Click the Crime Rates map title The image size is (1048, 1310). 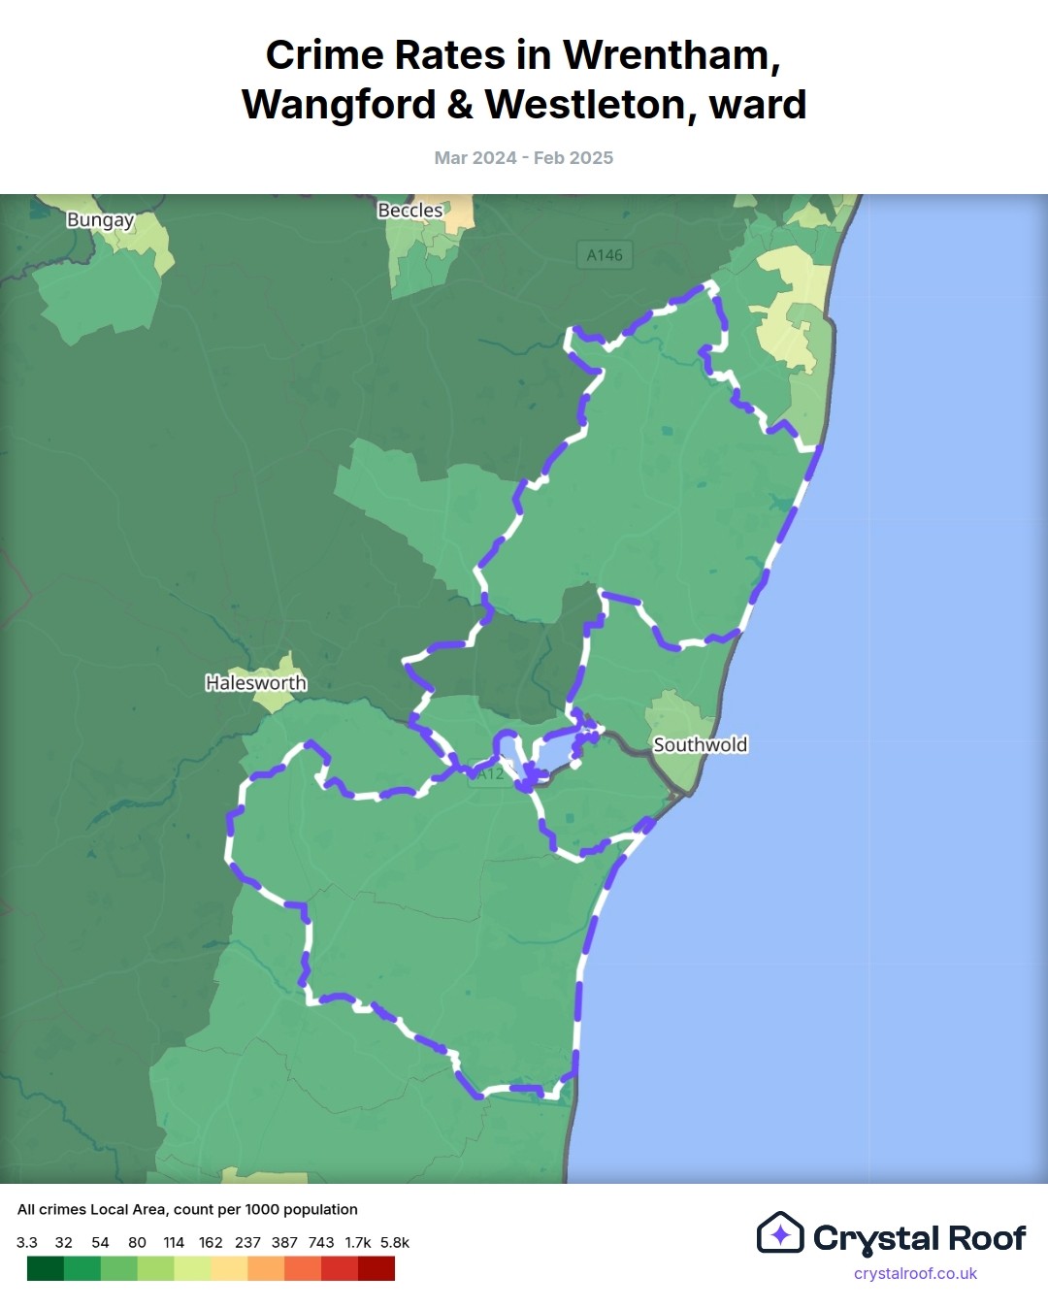(x=524, y=80)
